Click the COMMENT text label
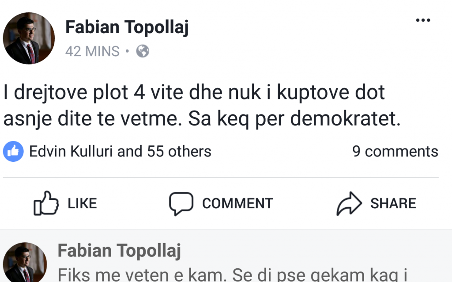This screenshot has height=282, width=452. click(237, 203)
